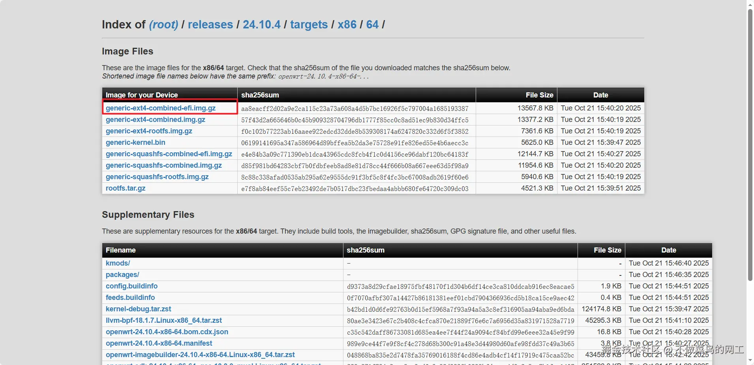Click the rootfs.tar.gz hash 'e7f8ab84eef5…'
The width and height of the screenshot is (754, 365).
coord(355,189)
